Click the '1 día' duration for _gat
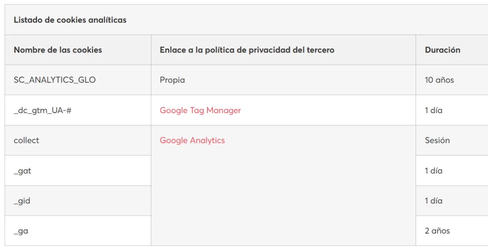 [434, 171]
